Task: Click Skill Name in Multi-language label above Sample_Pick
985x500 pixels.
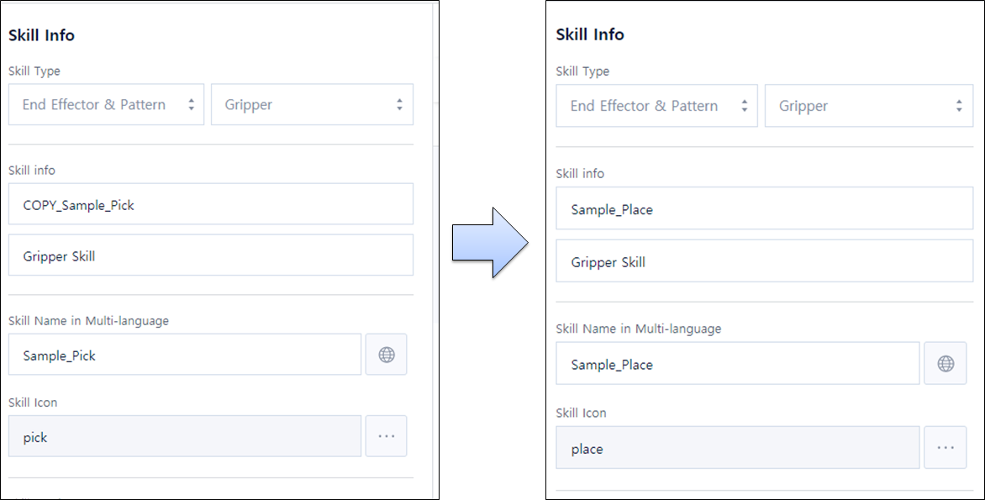Action: 88,320
